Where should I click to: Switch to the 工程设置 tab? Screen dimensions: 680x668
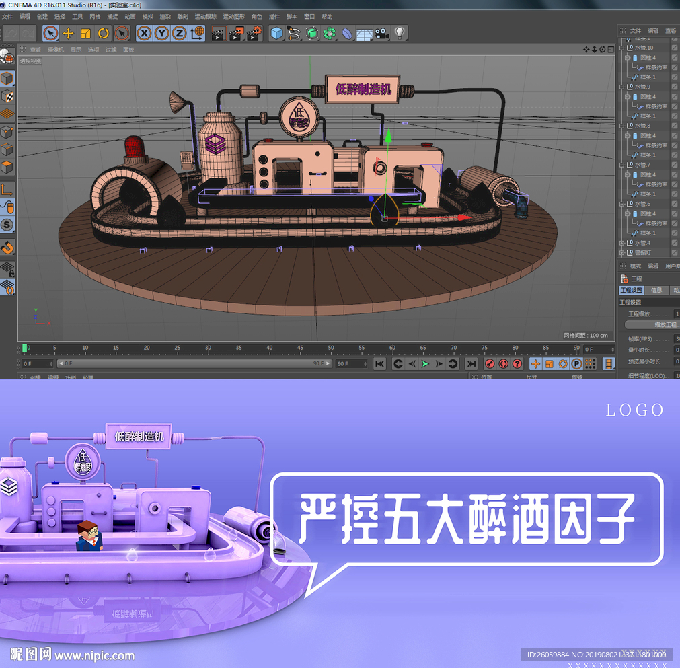click(x=632, y=290)
